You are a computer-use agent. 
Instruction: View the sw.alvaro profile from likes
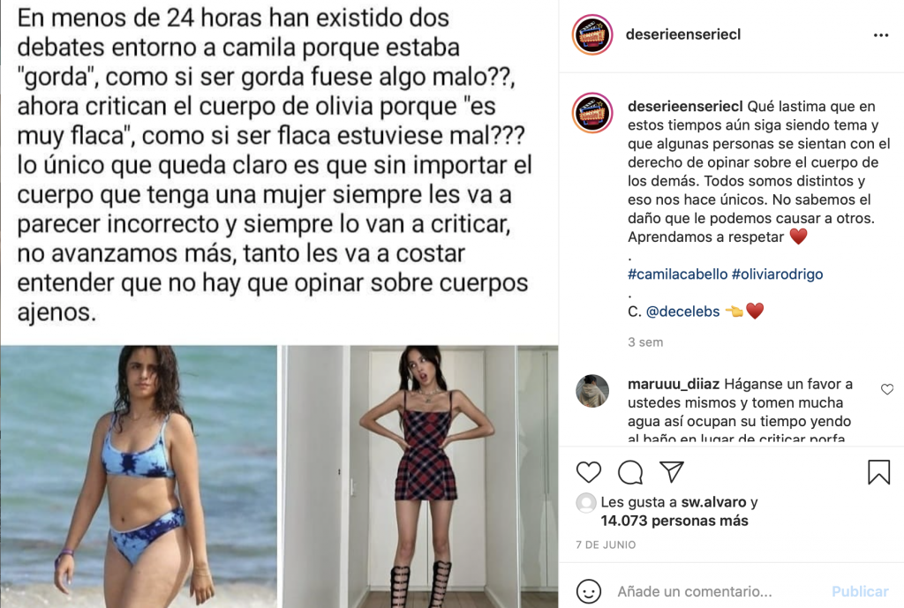pos(713,502)
